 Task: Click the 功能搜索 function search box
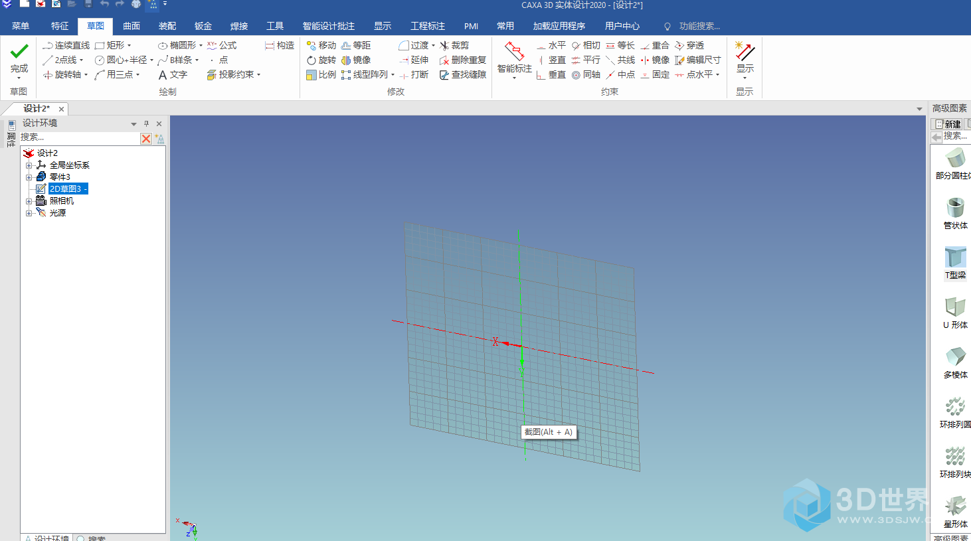(x=699, y=26)
